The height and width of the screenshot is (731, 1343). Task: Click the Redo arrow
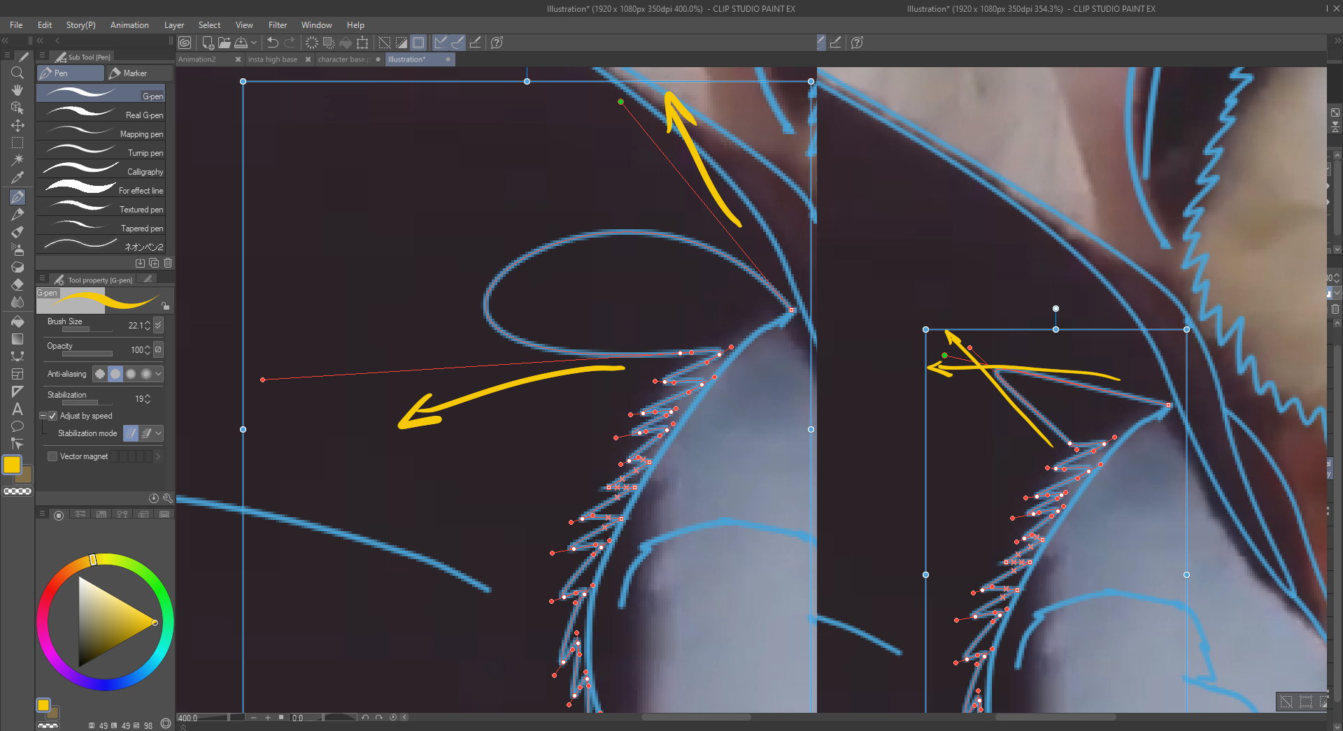pyautogui.click(x=290, y=43)
